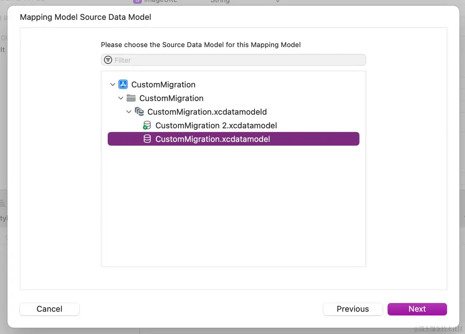Click the CustomMigration project app icon

(123, 84)
